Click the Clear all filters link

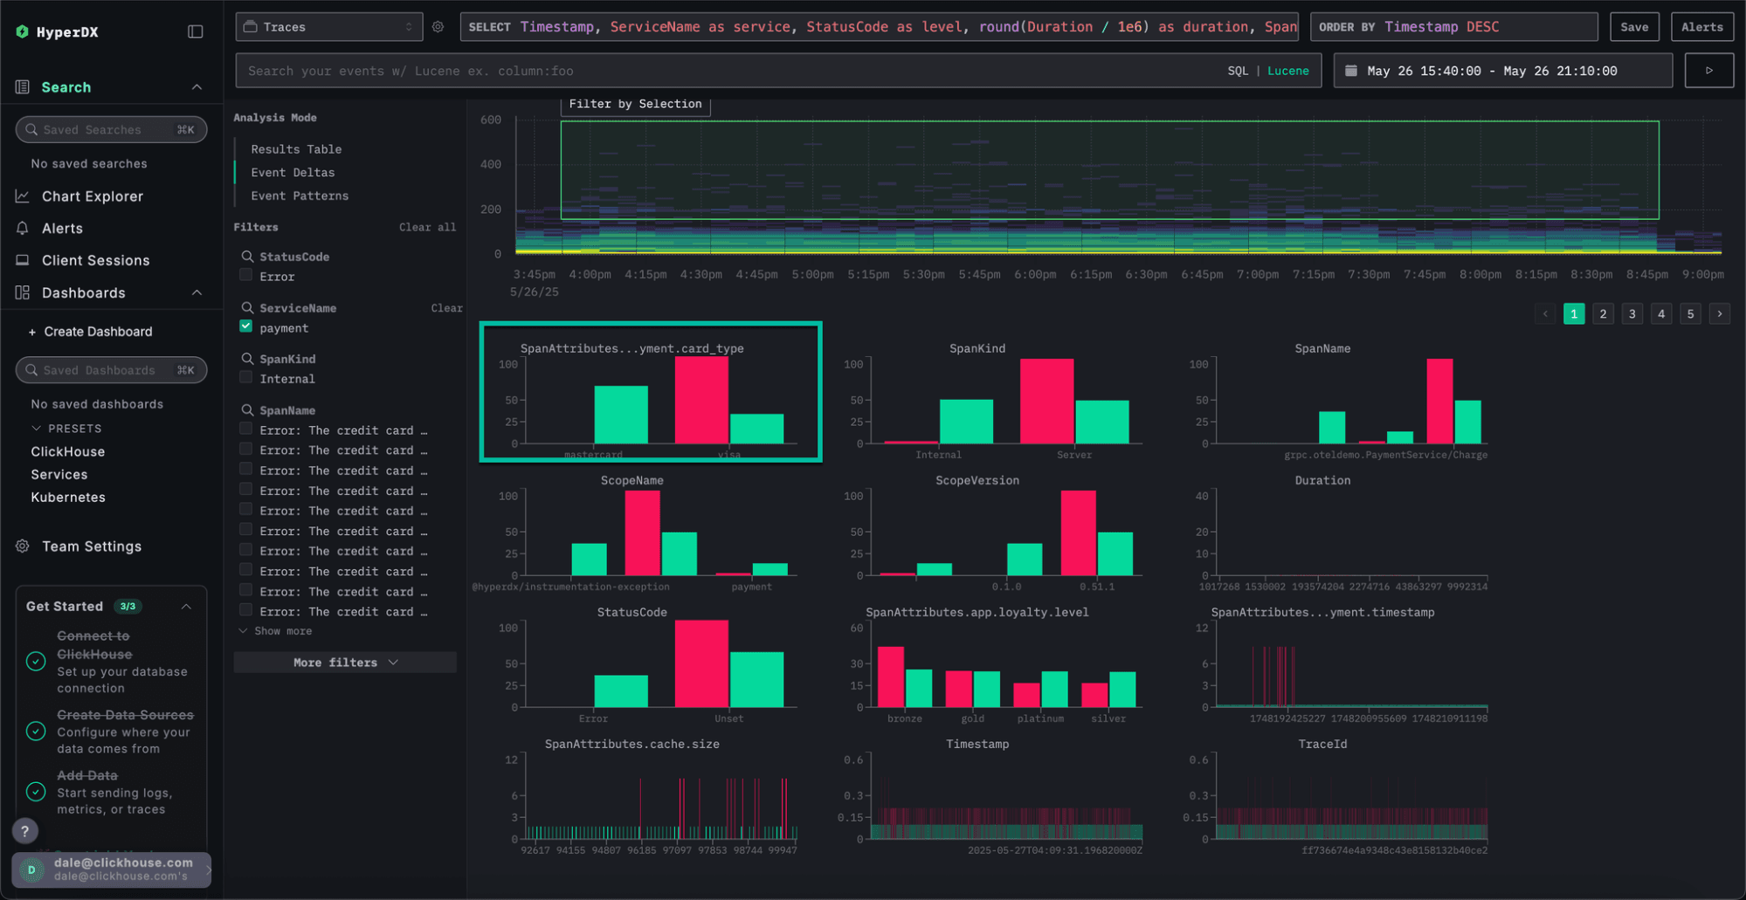point(427,227)
